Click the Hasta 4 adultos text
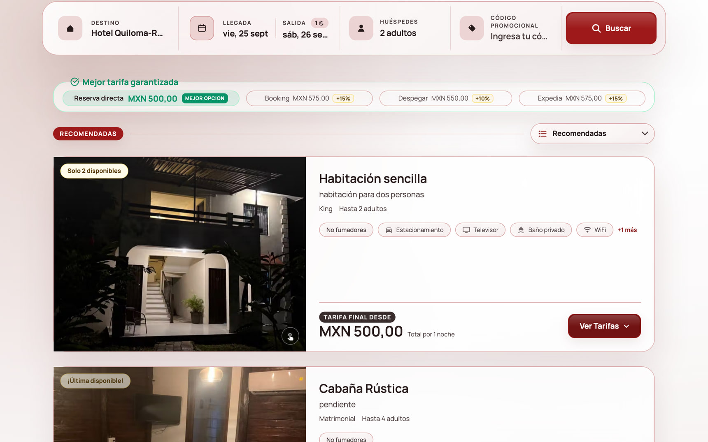708x442 pixels. point(386,419)
